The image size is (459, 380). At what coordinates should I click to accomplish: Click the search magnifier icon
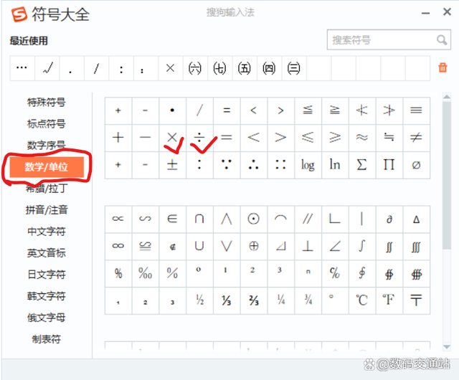[x=442, y=40]
